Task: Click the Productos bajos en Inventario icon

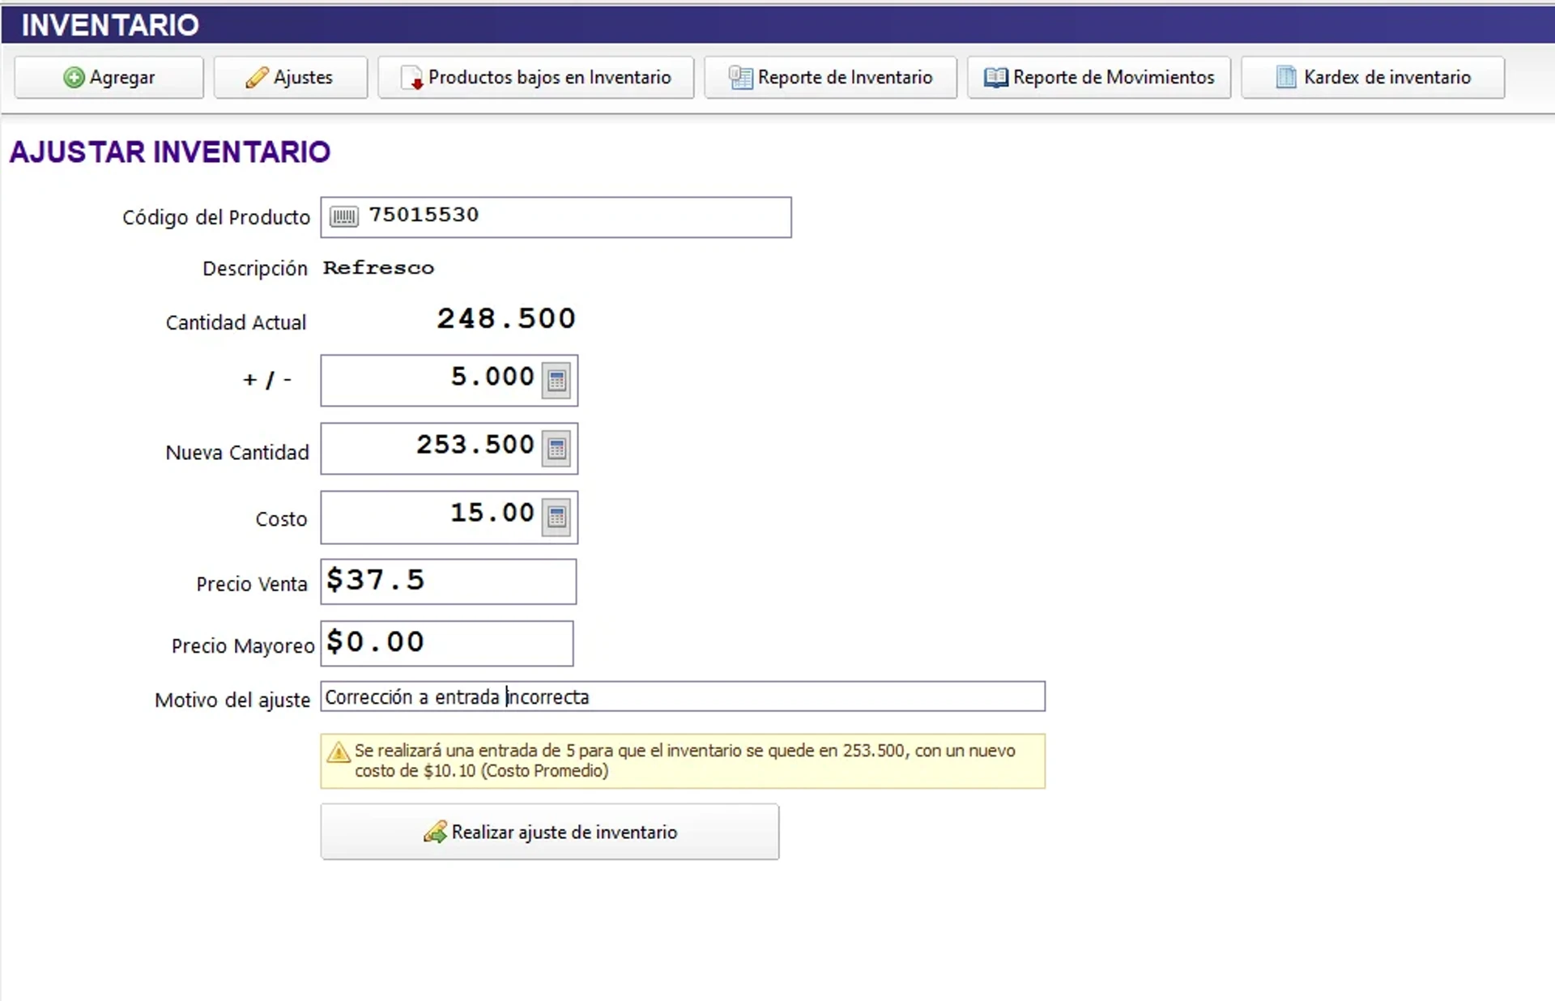Action: (x=412, y=78)
